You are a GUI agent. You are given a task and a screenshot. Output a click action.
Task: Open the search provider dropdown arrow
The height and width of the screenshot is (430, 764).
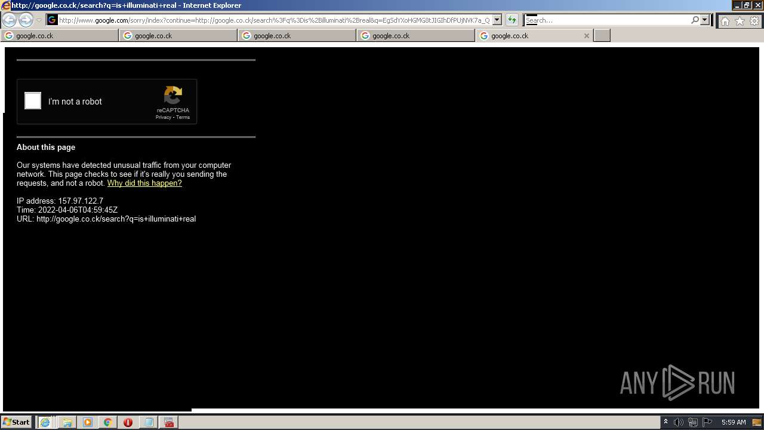tap(704, 20)
